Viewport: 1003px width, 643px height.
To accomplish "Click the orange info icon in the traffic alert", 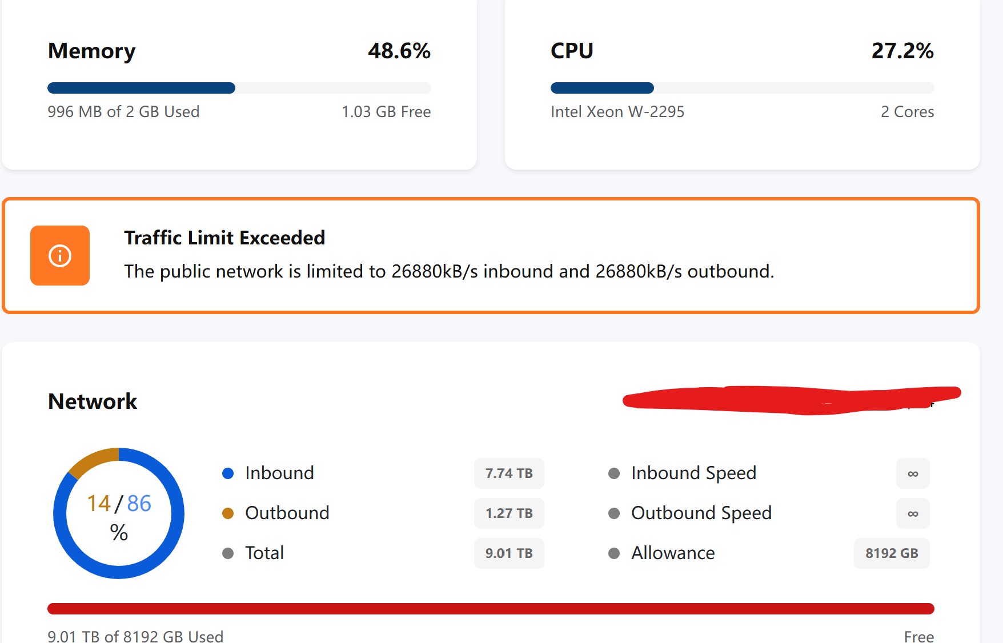I will [60, 255].
